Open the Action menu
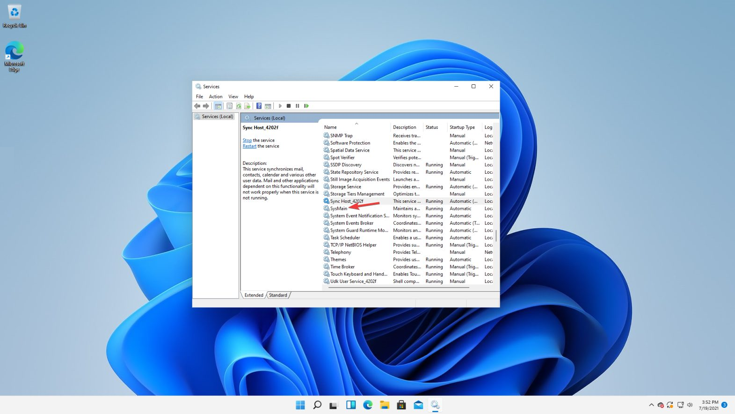This screenshot has height=414, width=735. pyautogui.click(x=216, y=96)
